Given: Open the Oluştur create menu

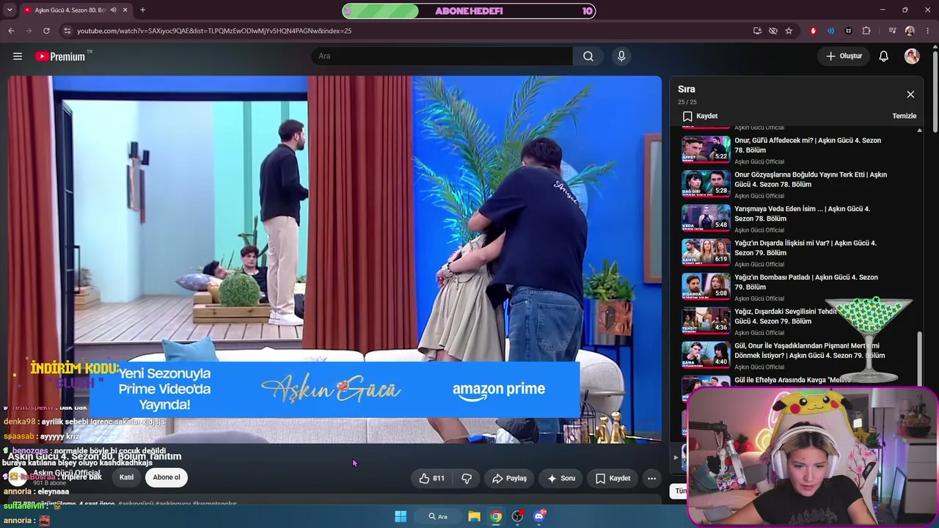Looking at the screenshot, I should coord(844,56).
